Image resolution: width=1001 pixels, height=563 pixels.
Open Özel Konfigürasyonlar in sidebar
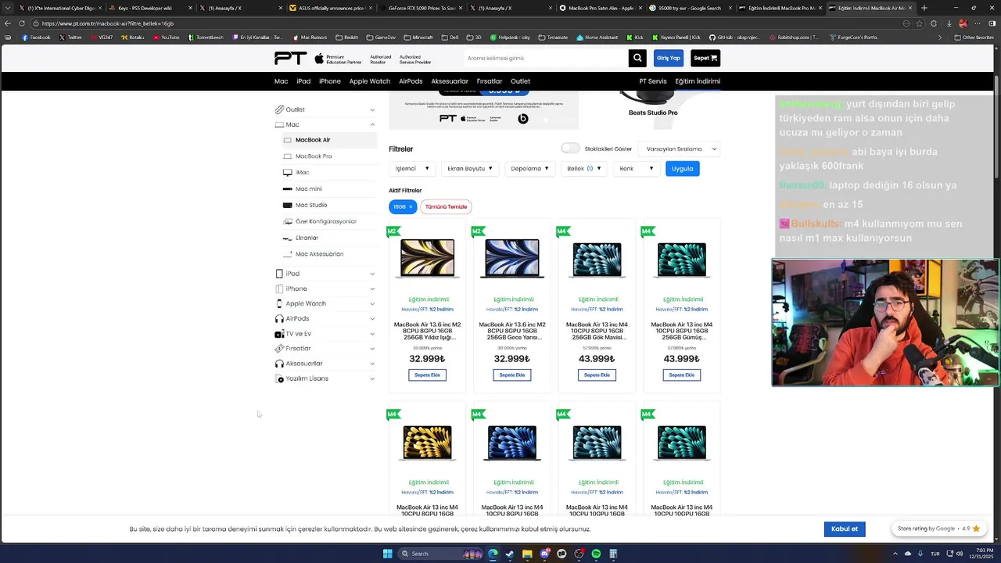326,221
